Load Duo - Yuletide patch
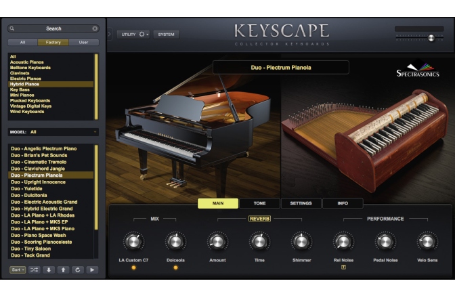455x298 pixels. coord(51,188)
